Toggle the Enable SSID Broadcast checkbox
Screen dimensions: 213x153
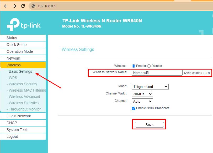coord(134,108)
